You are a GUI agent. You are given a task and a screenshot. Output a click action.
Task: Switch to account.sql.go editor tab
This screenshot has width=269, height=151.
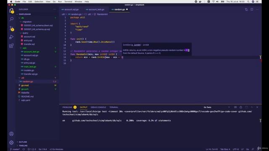70,9
